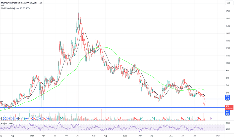Open red earnings marker near March 2022
The height and width of the screenshot is (138, 234).
(x=135, y=118)
